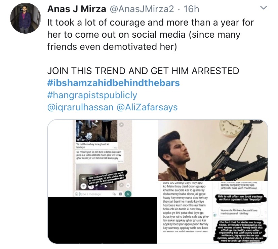This screenshot has height=249, width=278.
Task: Open the @AnasJMirza2 handle
Action: pyautogui.click(x=142, y=9)
